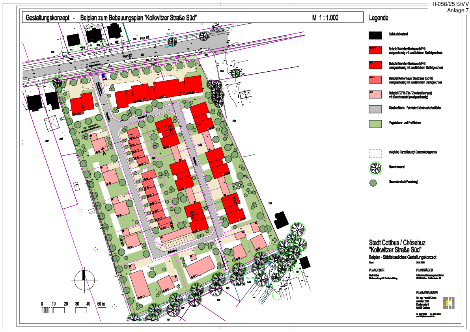The image size is (470, 332).
Task: Select the Reihenhaus/Stadthaus legend swatch
Action: pos(375,80)
